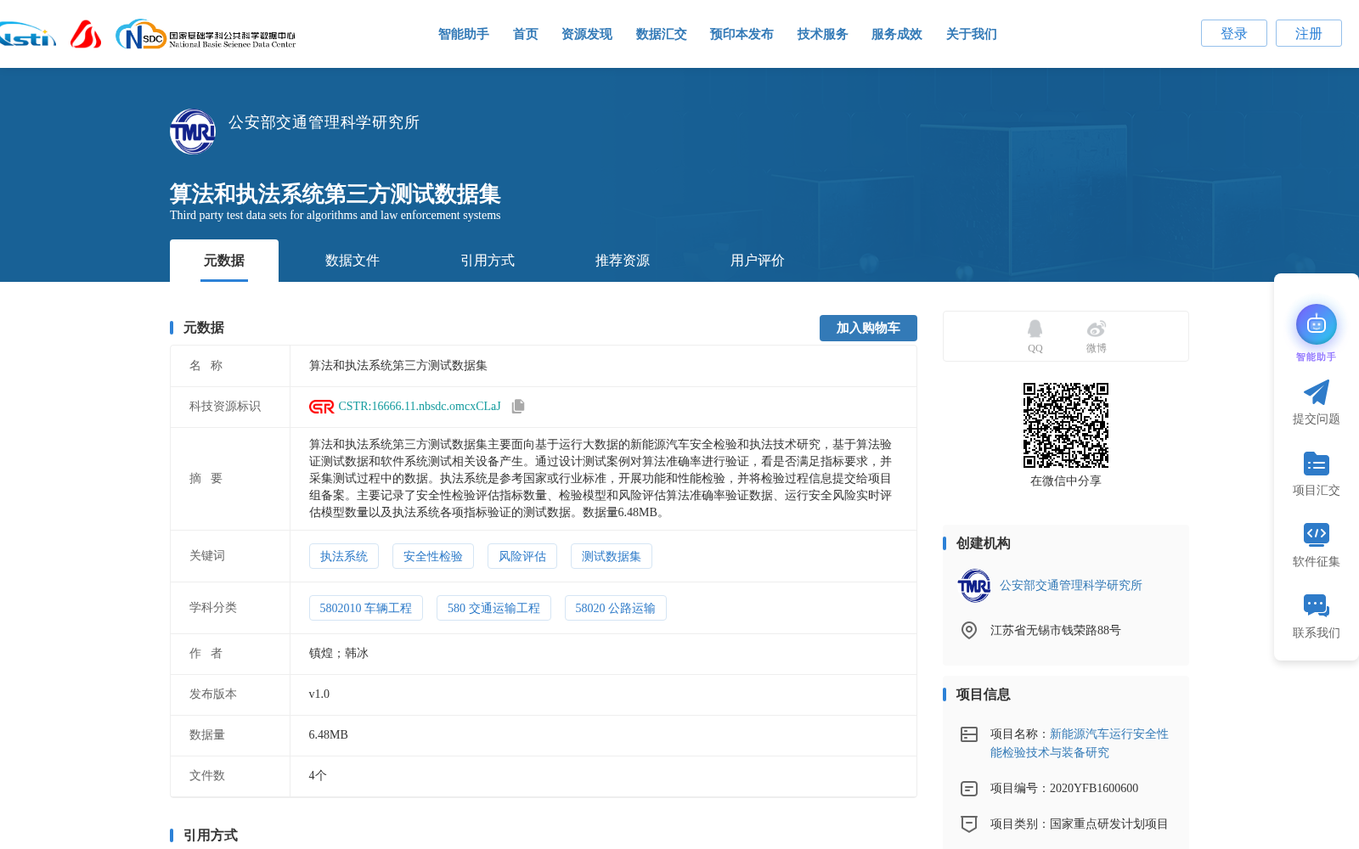
Task: Click the 注册 button
Action: pos(1308,33)
